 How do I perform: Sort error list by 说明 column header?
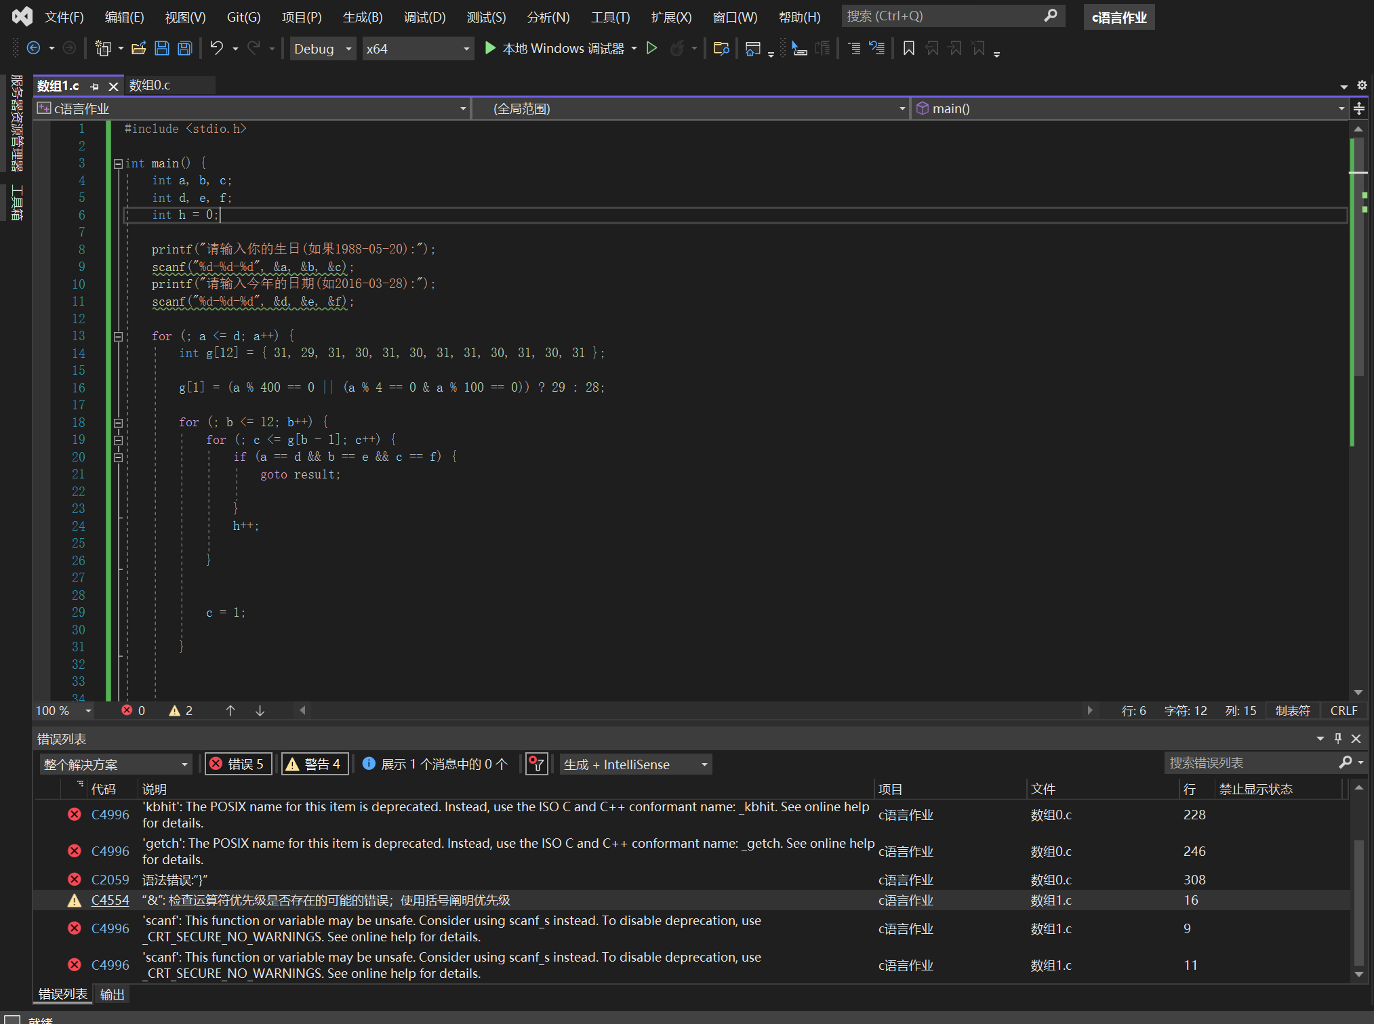pos(505,789)
